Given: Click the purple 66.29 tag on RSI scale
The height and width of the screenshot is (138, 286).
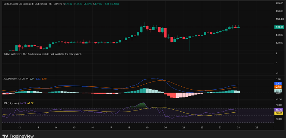Looking at the screenshot, I should (279, 110).
